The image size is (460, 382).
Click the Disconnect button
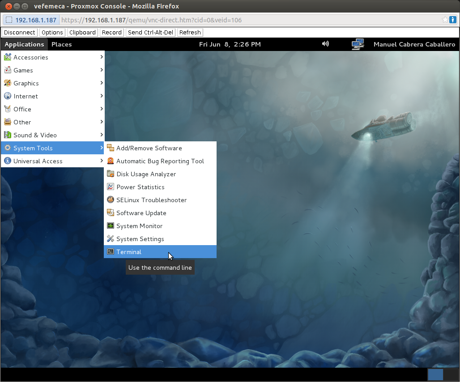(19, 32)
